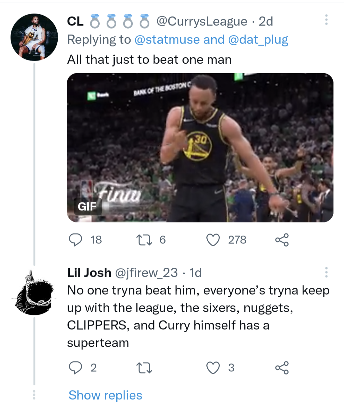Image resolution: width=344 pixels, height=415 pixels.
Task: Play the Stephen Curry GIF
Action: 199,147
